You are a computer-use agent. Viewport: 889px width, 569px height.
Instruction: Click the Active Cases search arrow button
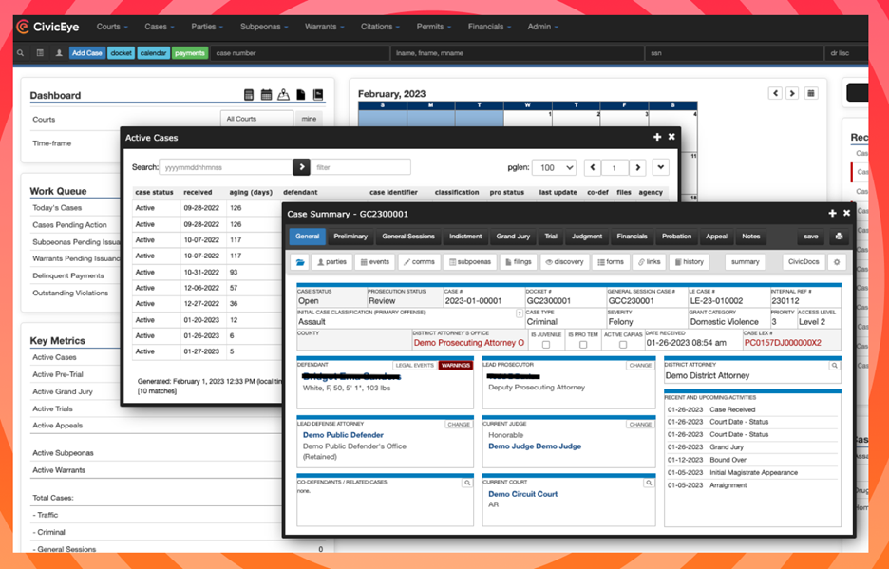click(x=301, y=167)
